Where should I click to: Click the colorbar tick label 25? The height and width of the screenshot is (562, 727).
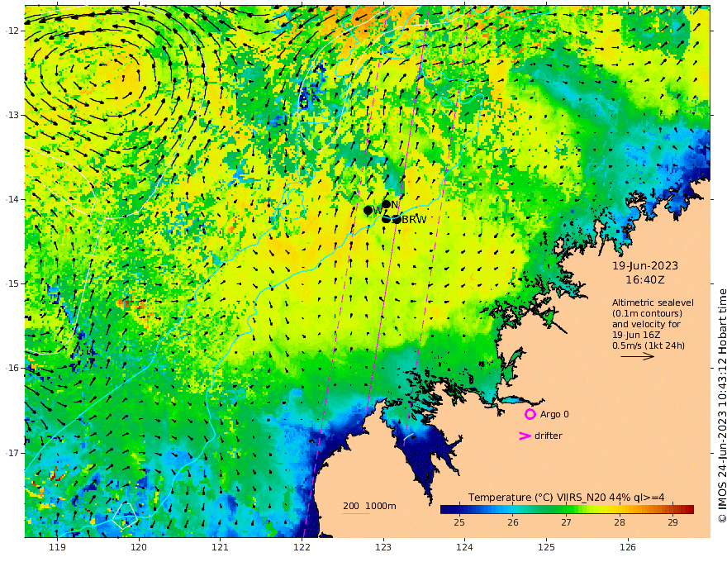tap(459, 522)
